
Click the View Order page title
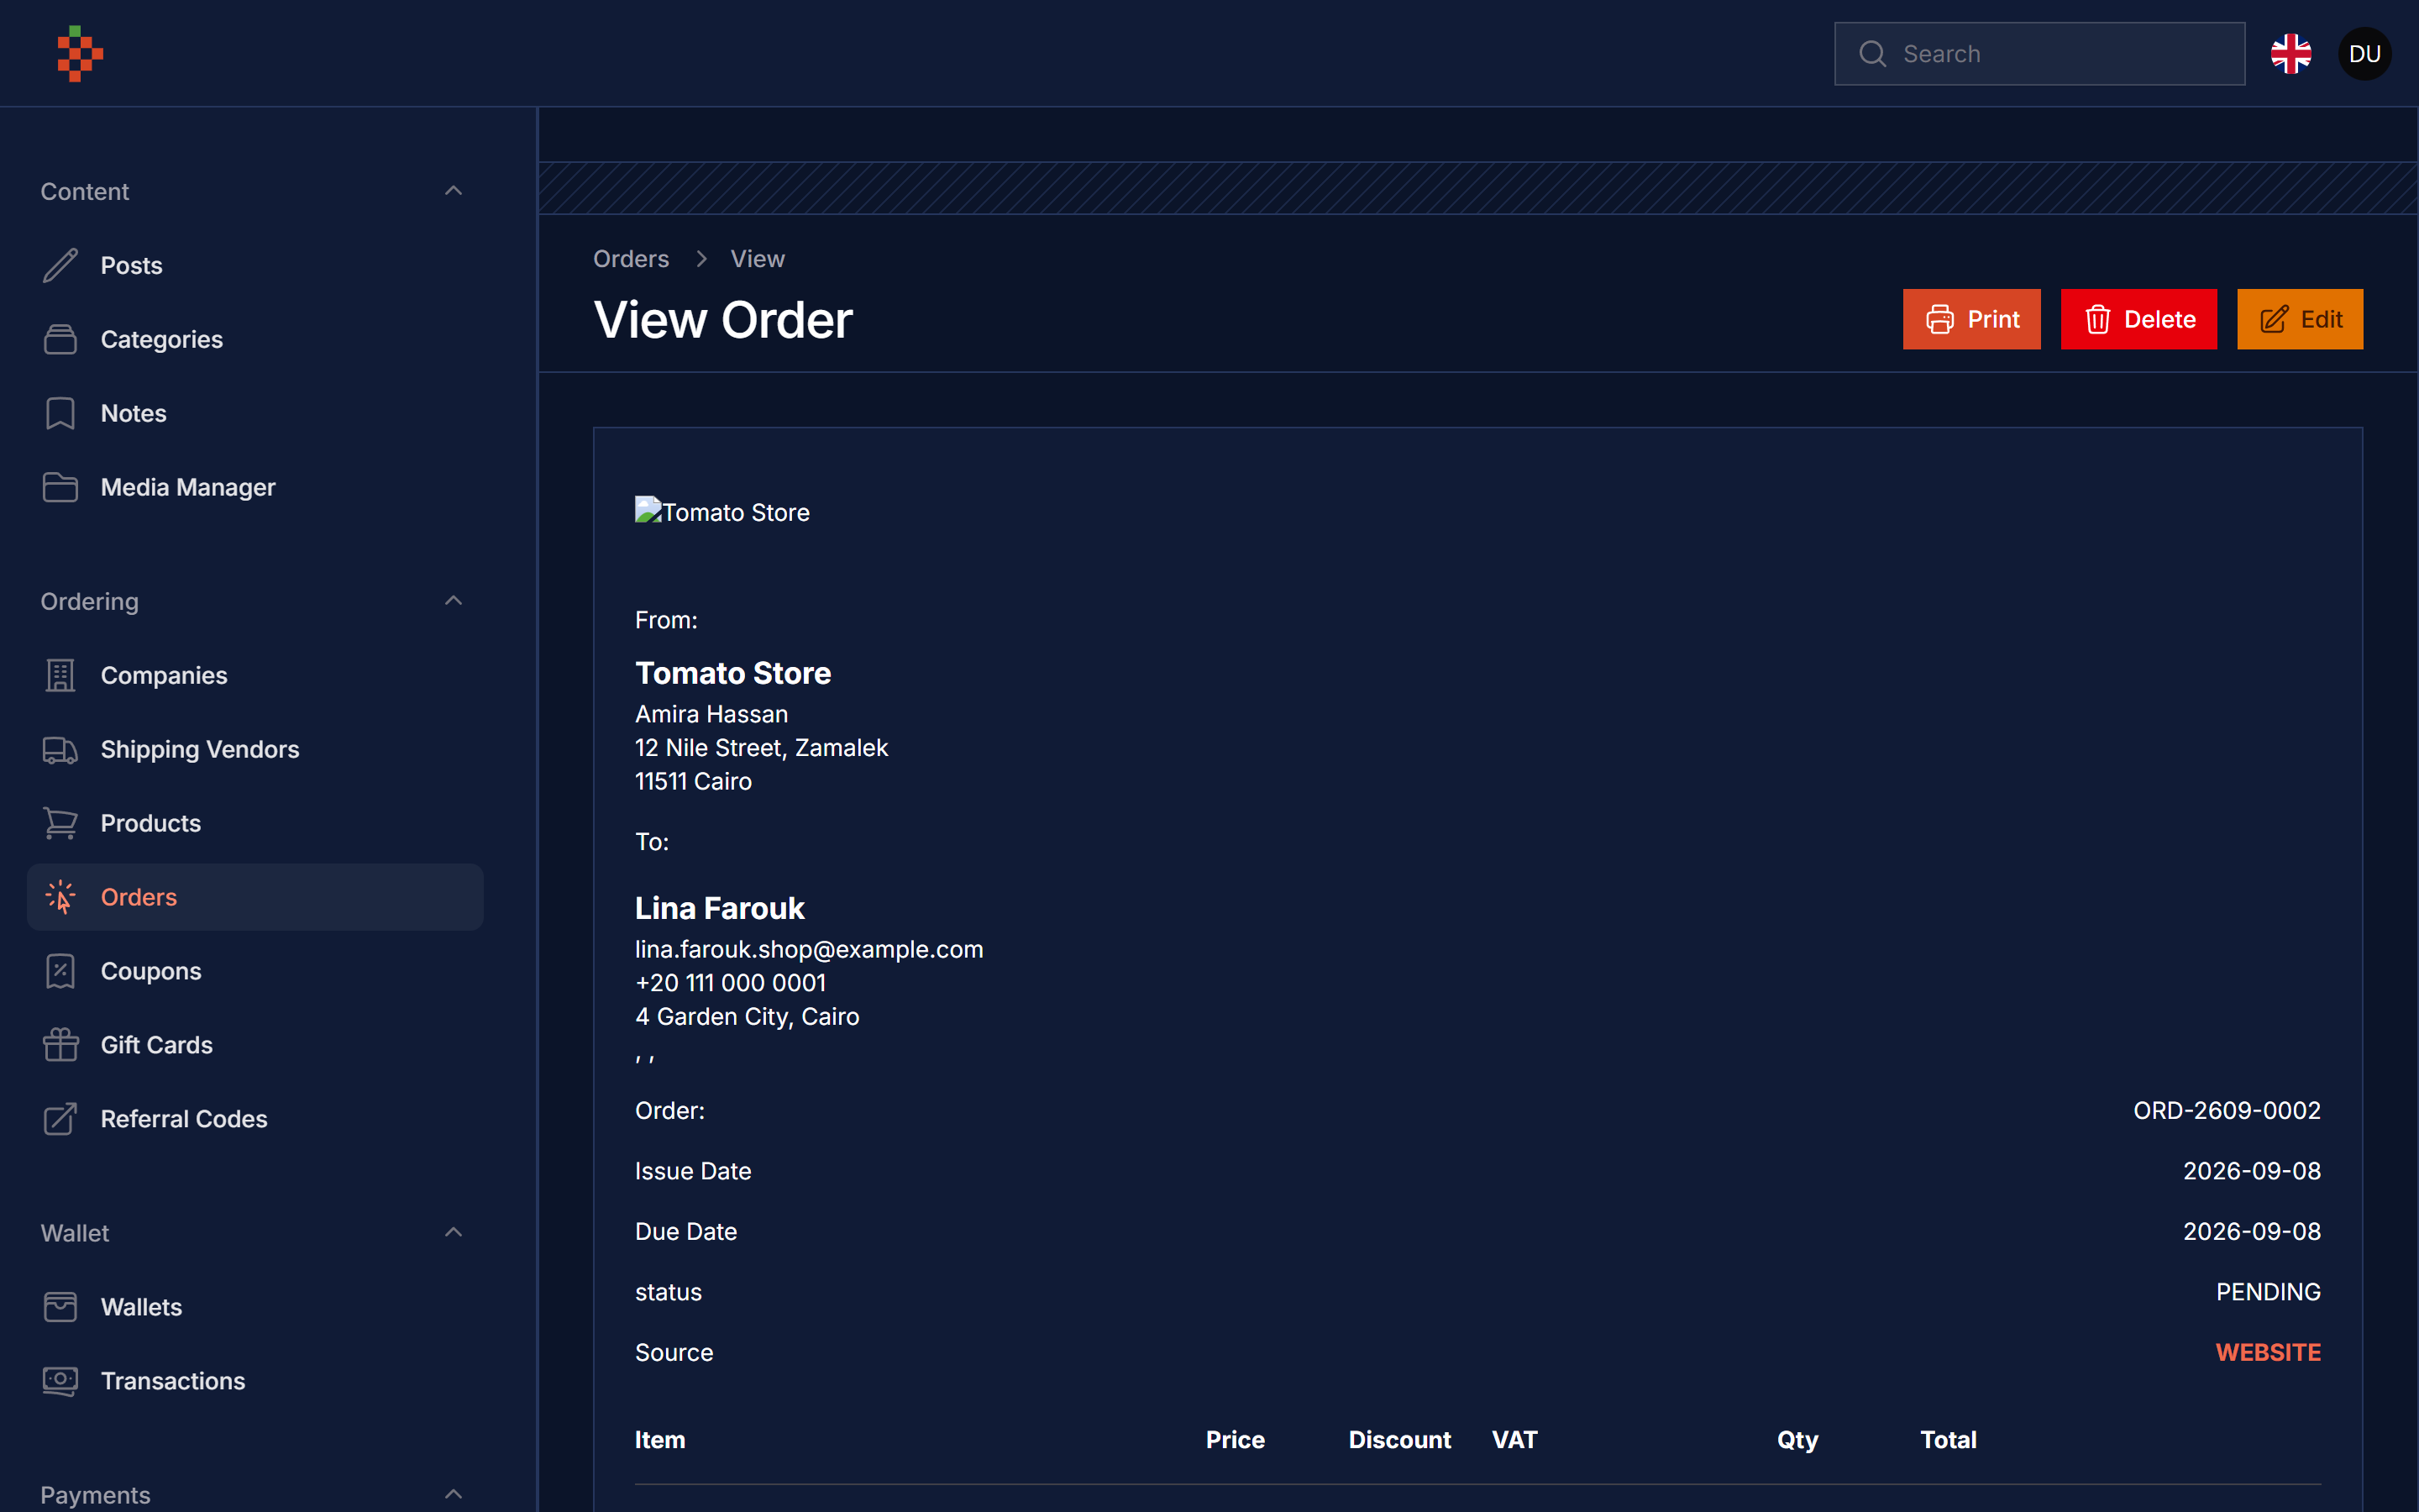(x=722, y=321)
